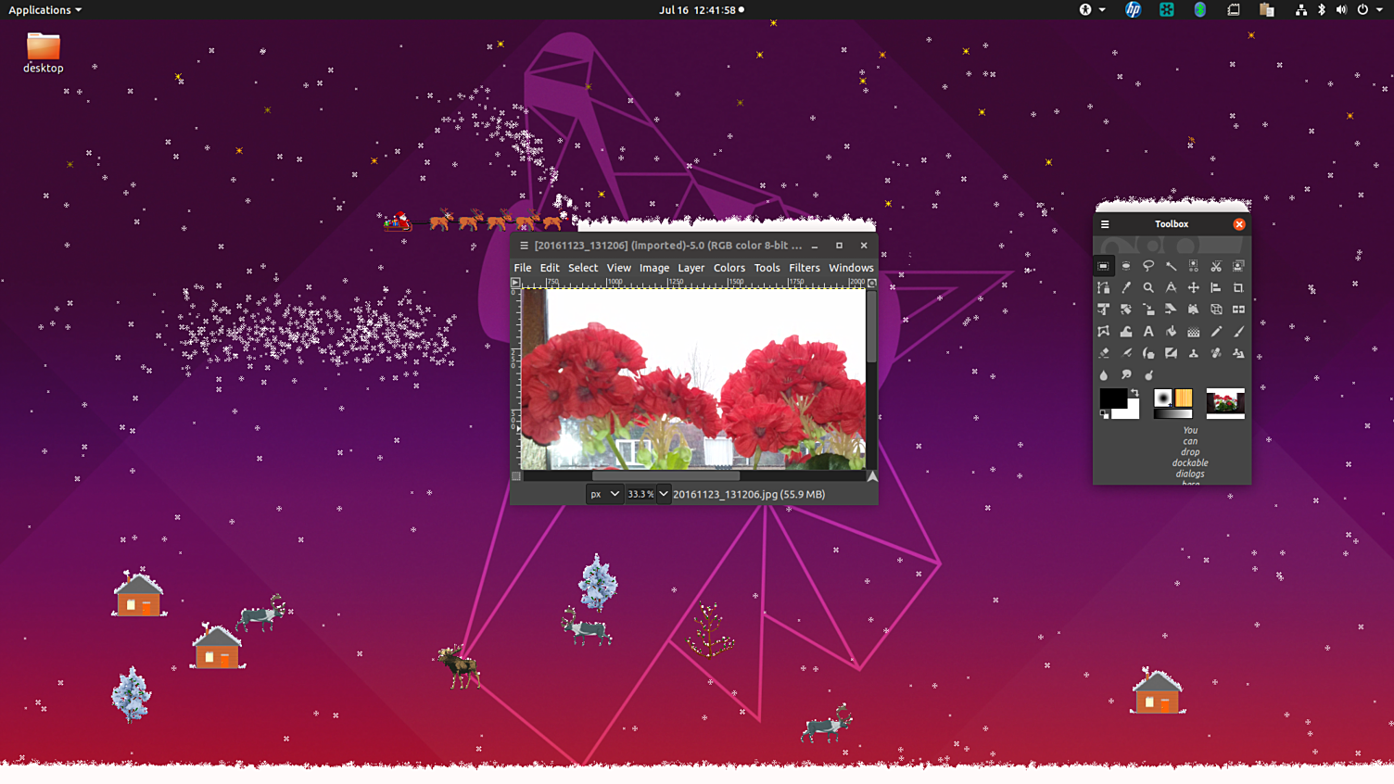Click the active image thumbnail in Toolbox
Image resolution: width=1394 pixels, height=784 pixels.
[x=1224, y=403]
